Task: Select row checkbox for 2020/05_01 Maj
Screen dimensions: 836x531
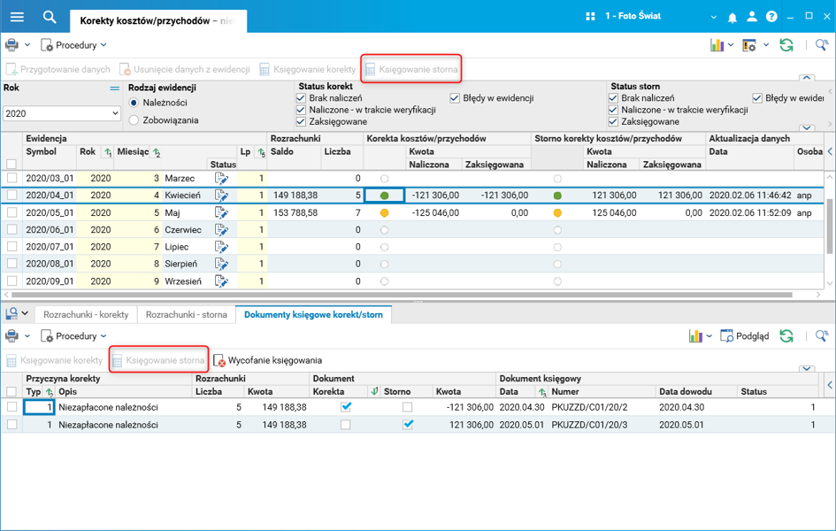Action: pos(12,213)
